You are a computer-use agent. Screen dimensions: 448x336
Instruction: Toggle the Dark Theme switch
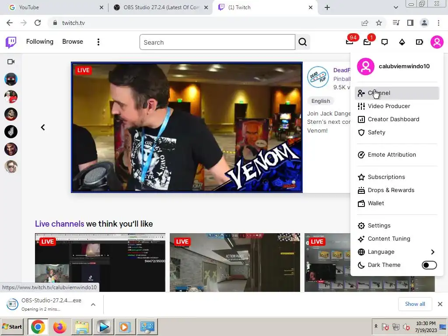pyautogui.click(x=429, y=265)
